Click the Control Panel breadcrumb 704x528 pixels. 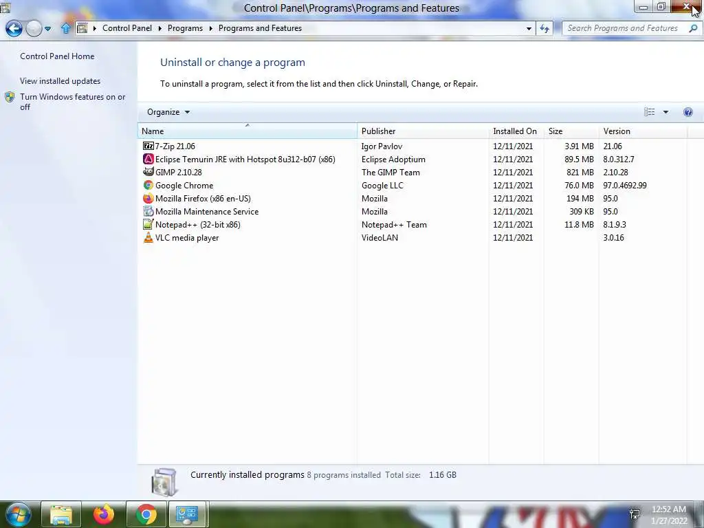click(127, 28)
